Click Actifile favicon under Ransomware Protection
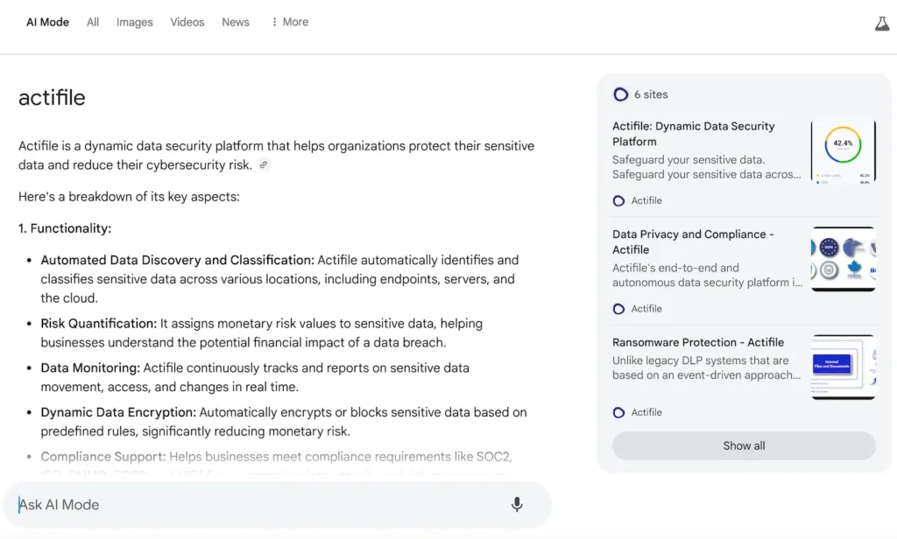 [x=618, y=412]
